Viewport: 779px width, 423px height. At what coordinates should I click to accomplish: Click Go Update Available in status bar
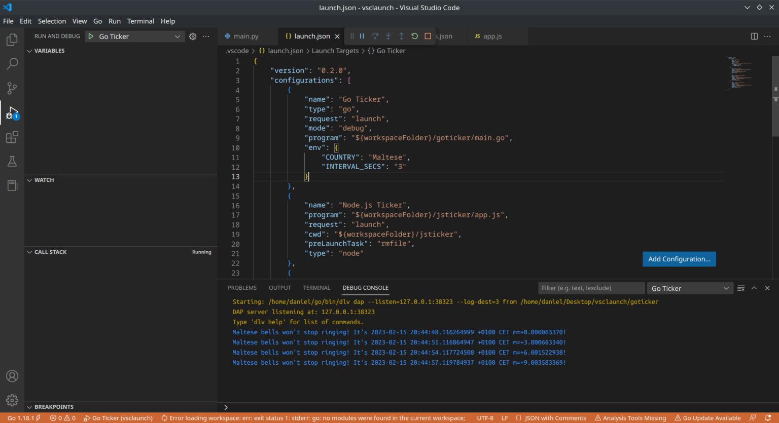[x=708, y=418]
